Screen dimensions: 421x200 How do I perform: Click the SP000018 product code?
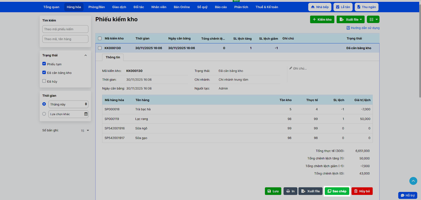[x=112, y=109]
